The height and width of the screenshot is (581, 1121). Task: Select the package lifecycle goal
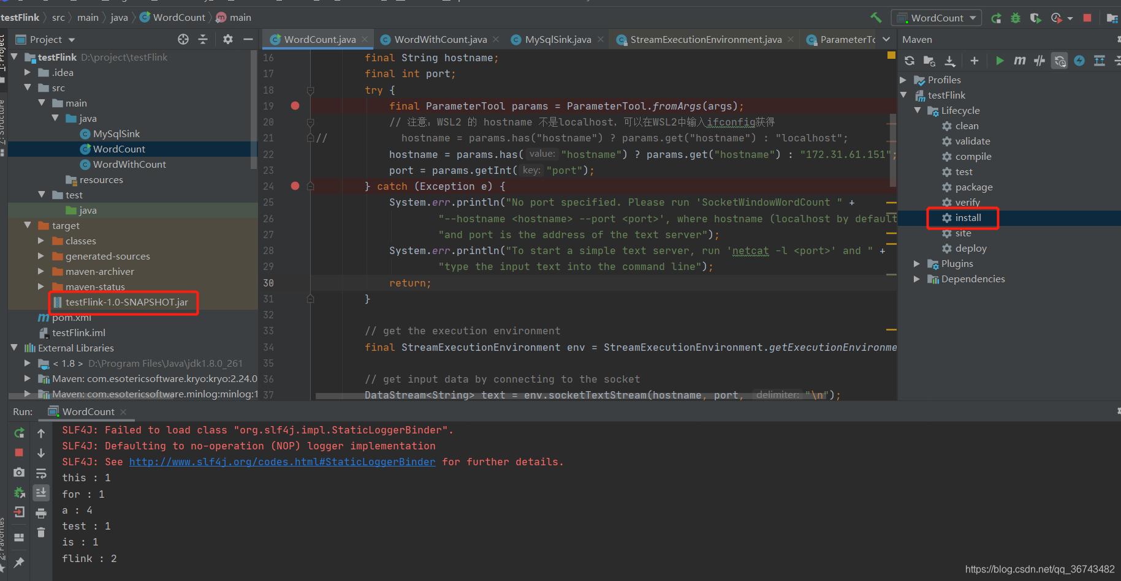[973, 187]
